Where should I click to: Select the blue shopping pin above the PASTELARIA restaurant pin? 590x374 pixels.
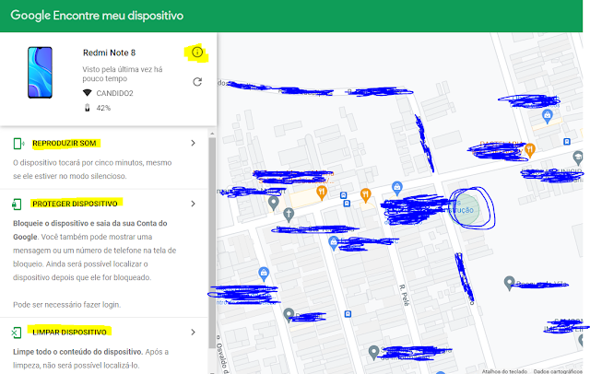tap(548, 116)
